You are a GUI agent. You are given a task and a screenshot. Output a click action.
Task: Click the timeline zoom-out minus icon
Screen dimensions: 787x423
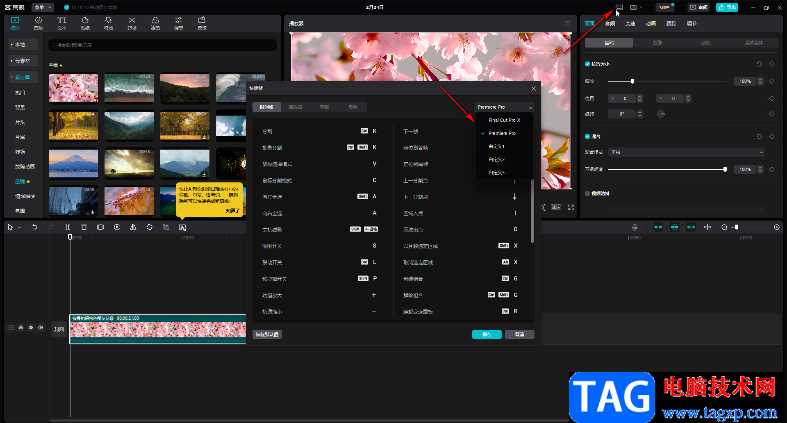724,227
